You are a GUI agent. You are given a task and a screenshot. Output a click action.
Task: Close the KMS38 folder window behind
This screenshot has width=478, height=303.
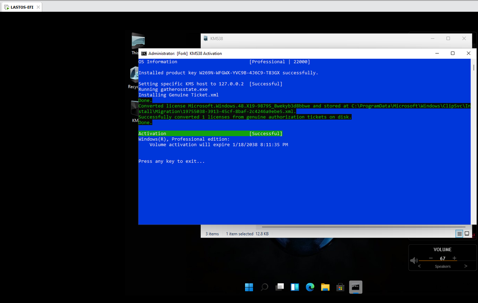click(x=464, y=38)
